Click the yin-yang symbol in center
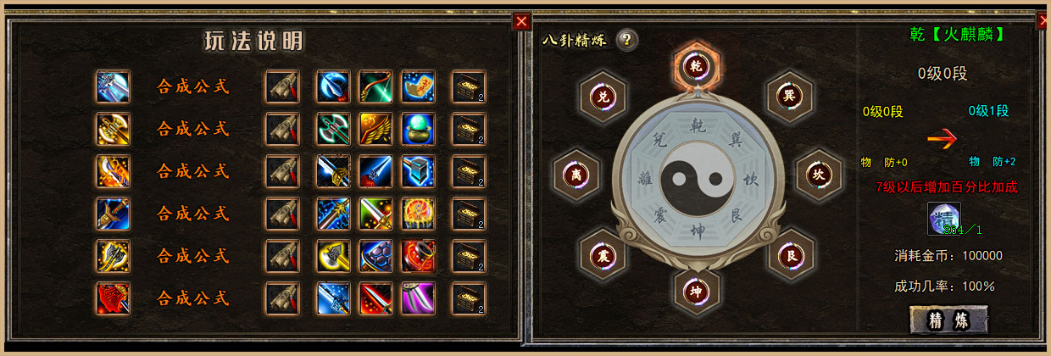This screenshot has height=356, width=1051. (695, 176)
